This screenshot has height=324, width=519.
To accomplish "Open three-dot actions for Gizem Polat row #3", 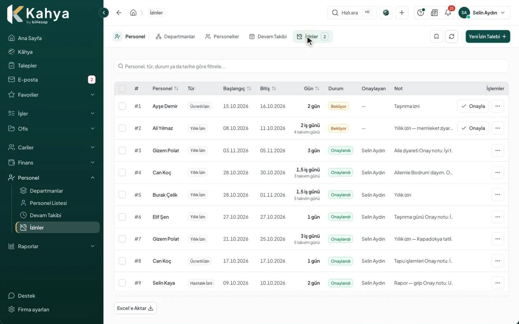I will (497, 150).
